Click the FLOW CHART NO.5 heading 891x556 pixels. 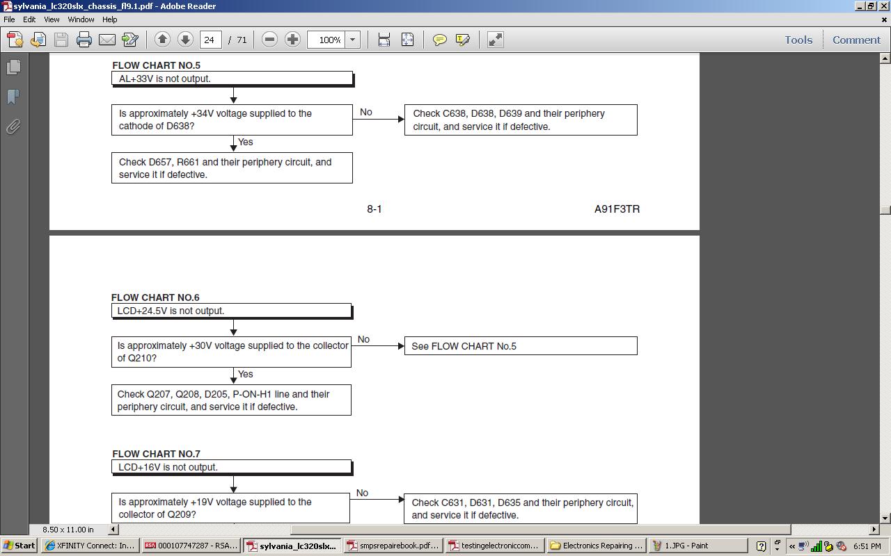[156, 65]
